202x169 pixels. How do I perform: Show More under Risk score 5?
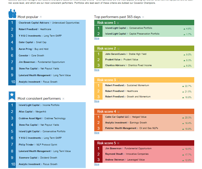(97, 164)
